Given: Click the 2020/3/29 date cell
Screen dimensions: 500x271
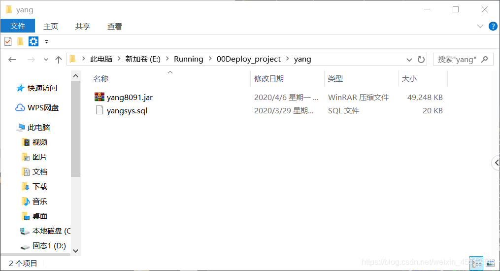Looking at the screenshot, I should [284, 111].
